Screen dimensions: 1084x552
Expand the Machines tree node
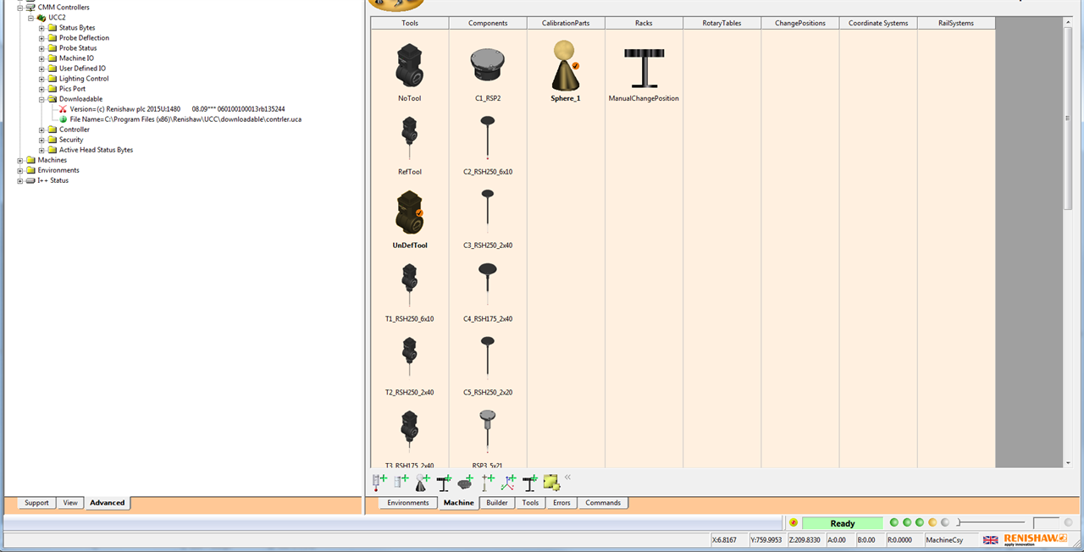(20, 160)
